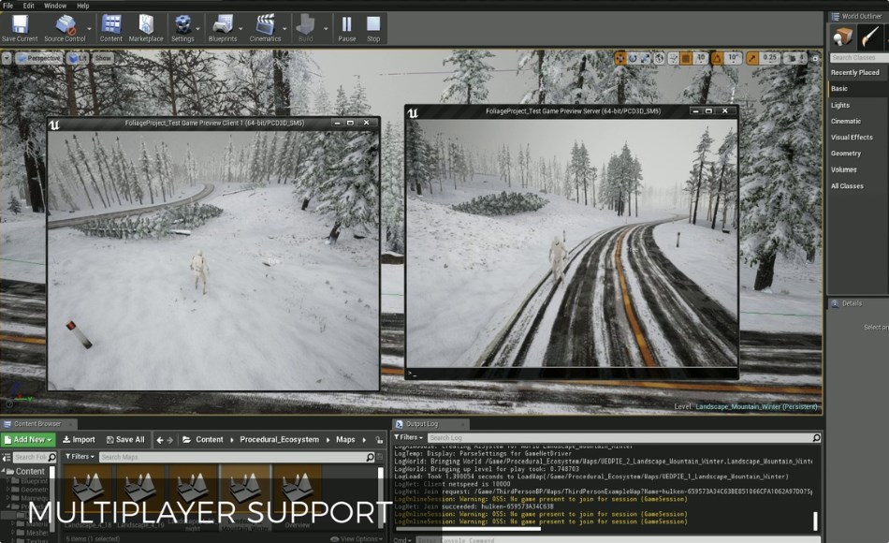Select the rotate gizmo tool in the viewport
Screen dimensions: 889x543
[x=634, y=58]
